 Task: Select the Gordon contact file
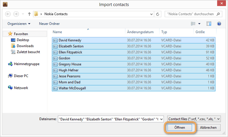(134, 58)
